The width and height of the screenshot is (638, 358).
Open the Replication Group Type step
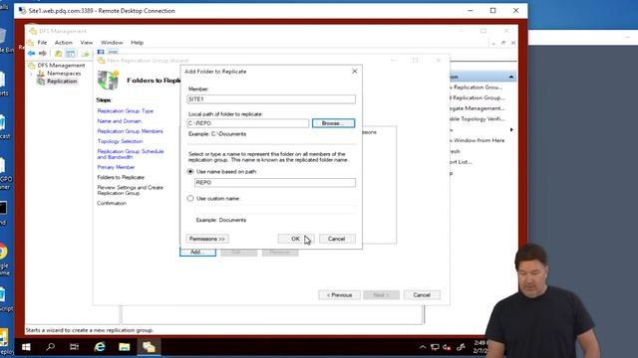pyautogui.click(x=126, y=110)
